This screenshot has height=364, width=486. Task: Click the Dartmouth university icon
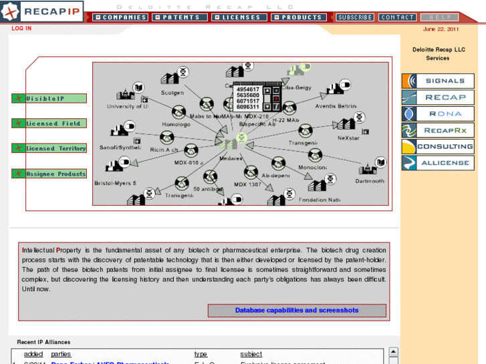pyautogui.click(x=368, y=169)
